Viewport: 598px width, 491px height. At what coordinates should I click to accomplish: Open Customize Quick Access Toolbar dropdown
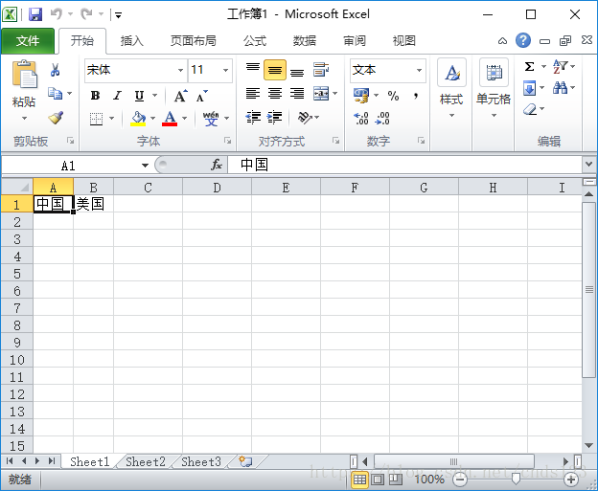pos(119,15)
